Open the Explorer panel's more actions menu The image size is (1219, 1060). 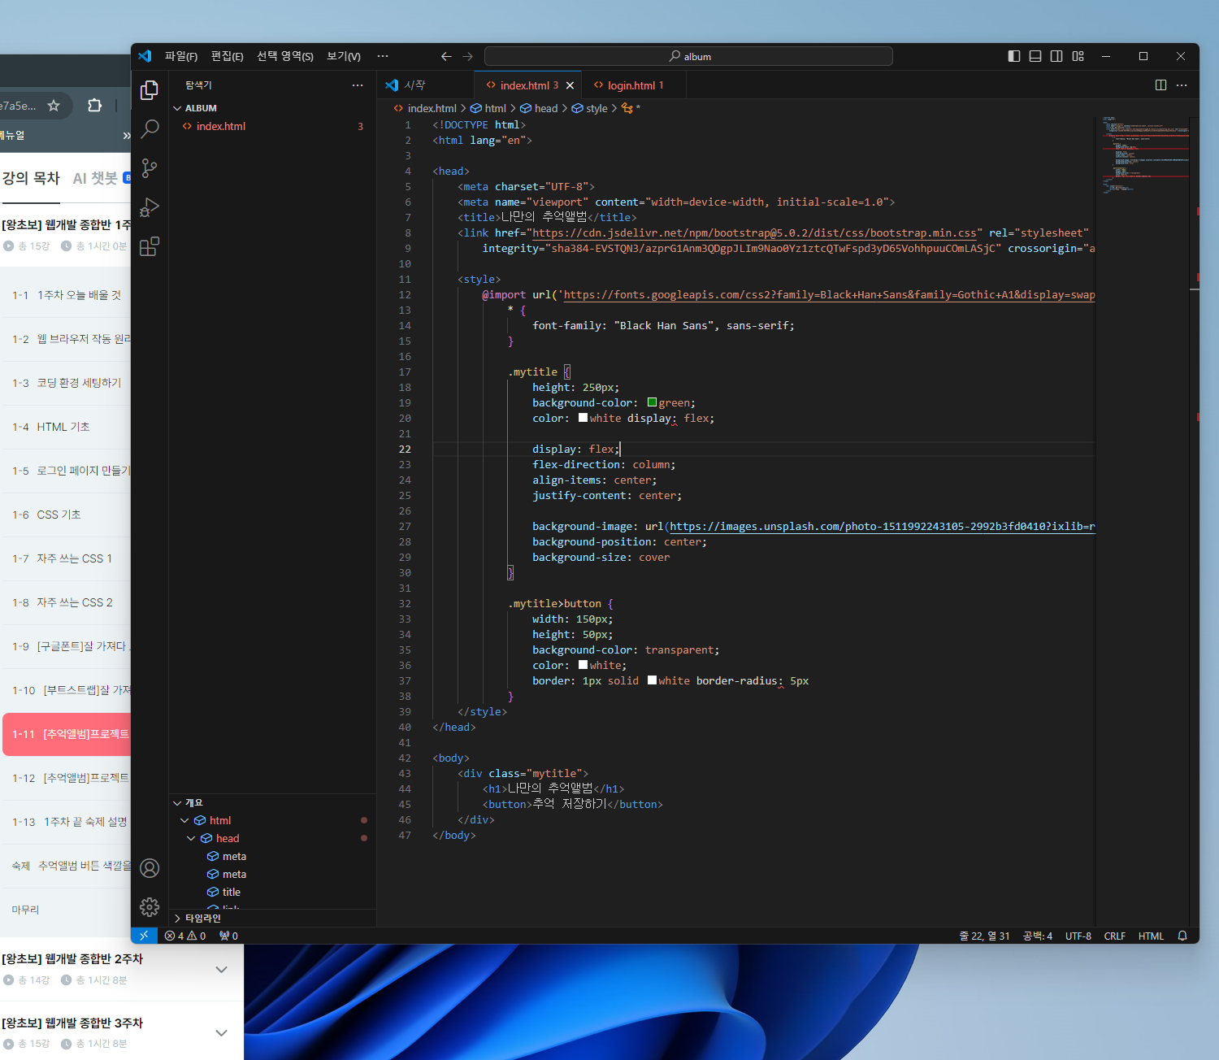[358, 85]
